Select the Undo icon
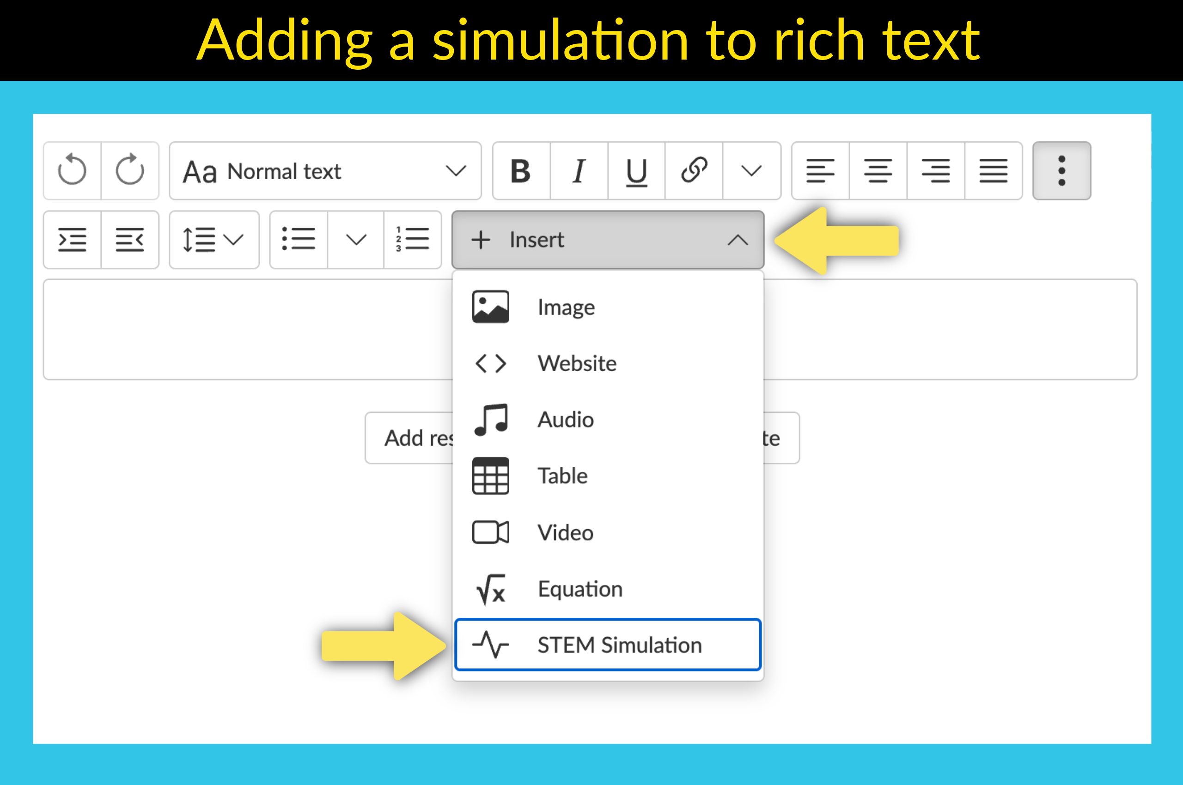The height and width of the screenshot is (785, 1183). pos(73,171)
